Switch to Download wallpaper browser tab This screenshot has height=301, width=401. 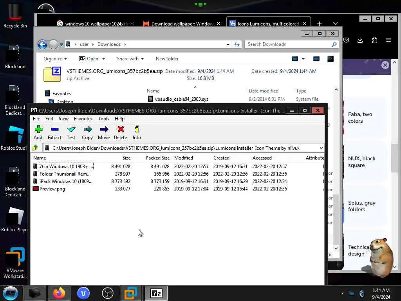coord(182,24)
